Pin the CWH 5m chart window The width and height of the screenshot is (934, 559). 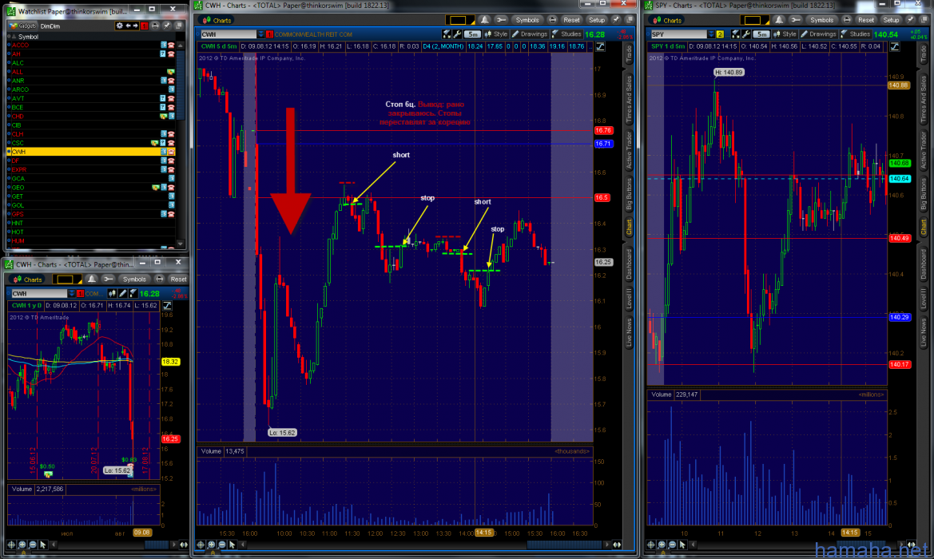615,20
